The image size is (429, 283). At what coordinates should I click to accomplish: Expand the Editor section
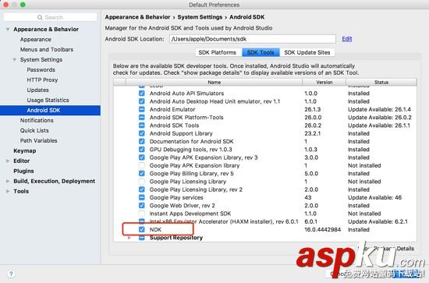pyautogui.click(x=8, y=161)
